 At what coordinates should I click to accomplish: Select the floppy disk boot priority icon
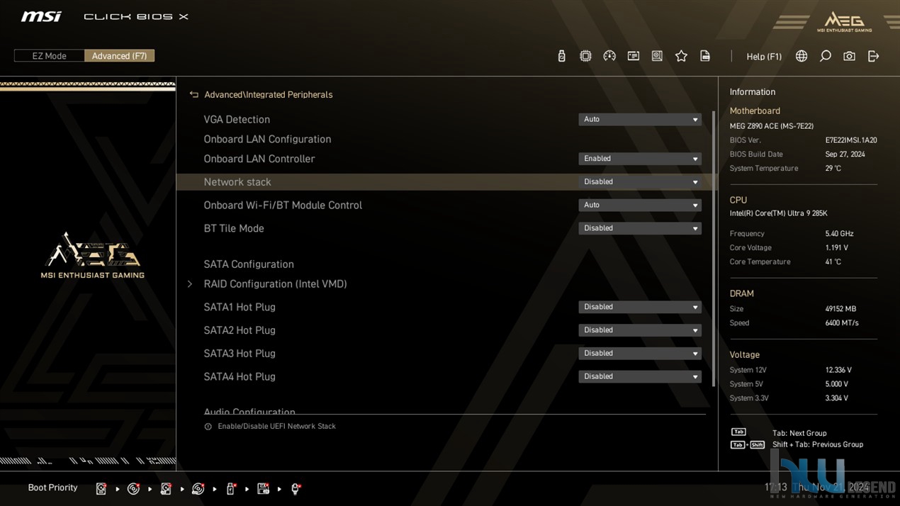[x=263, y=488]
